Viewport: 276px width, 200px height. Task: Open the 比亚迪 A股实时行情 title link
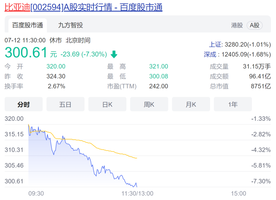click(x=83, y=7)
